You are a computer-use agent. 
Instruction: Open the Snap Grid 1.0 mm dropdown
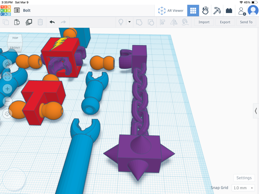click(243, 188)
